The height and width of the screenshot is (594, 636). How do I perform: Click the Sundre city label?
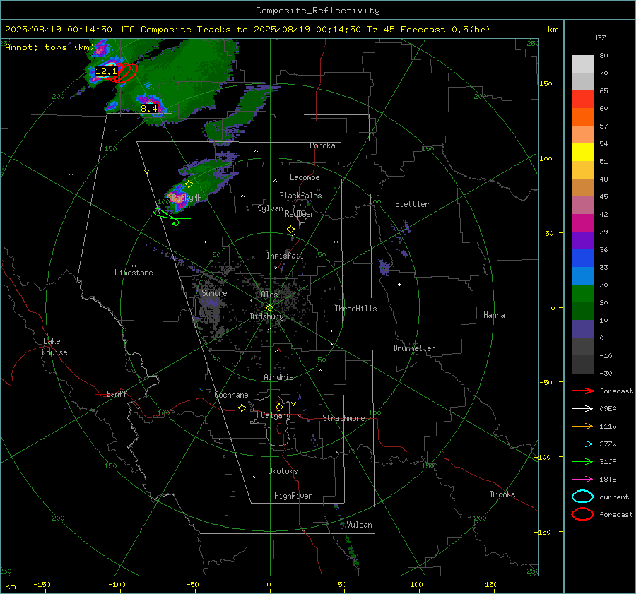tap(214, 292)
